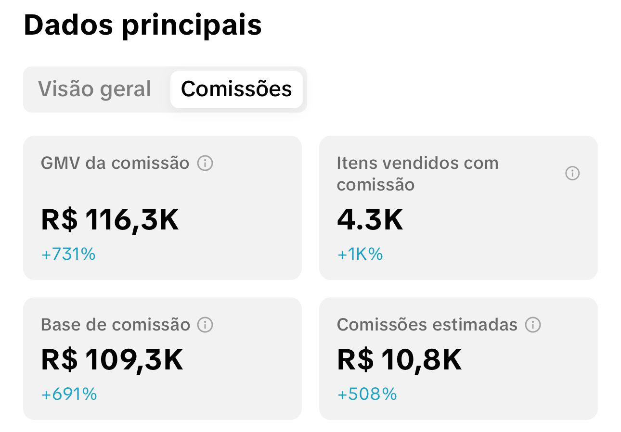Viewport: 621px width, 432px height.
Task: Click the R$ 116,3K value
Action: tap(110, 220)
